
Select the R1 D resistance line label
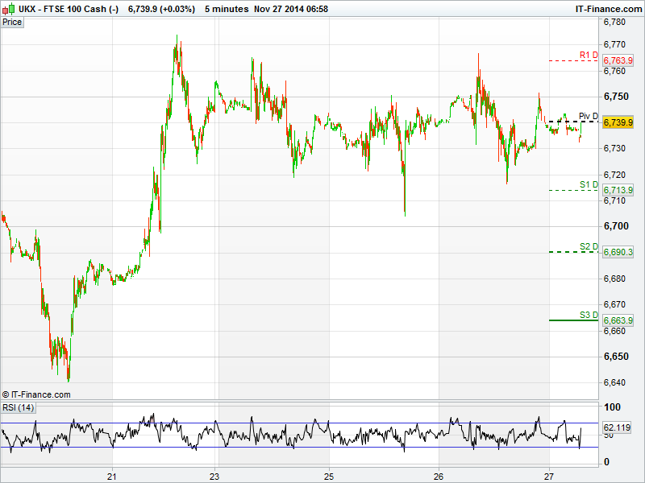coord(589,55)
